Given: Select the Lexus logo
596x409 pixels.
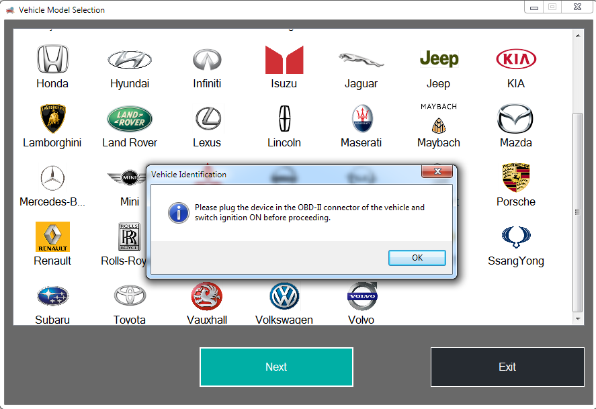Looking at the screenshot, I should [x=208, y=118].
